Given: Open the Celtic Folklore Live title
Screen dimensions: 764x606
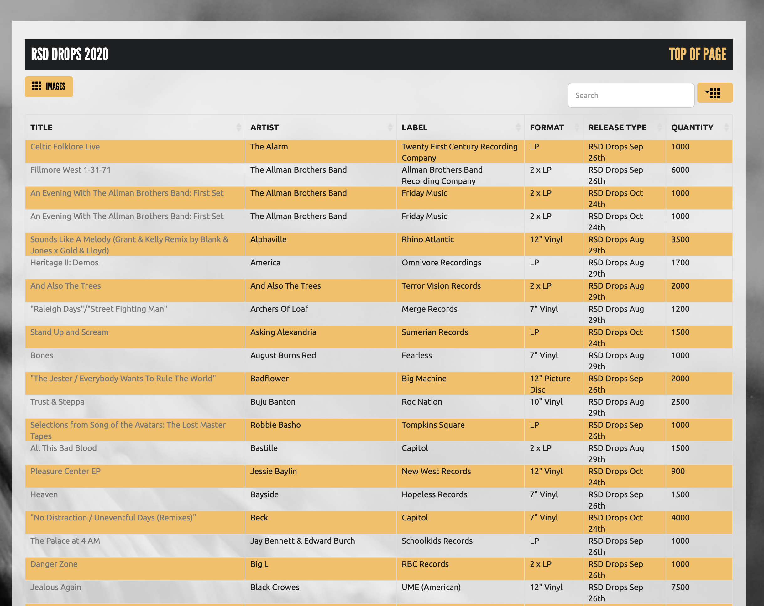Looking at the screenshot, I should pos(65,147).
